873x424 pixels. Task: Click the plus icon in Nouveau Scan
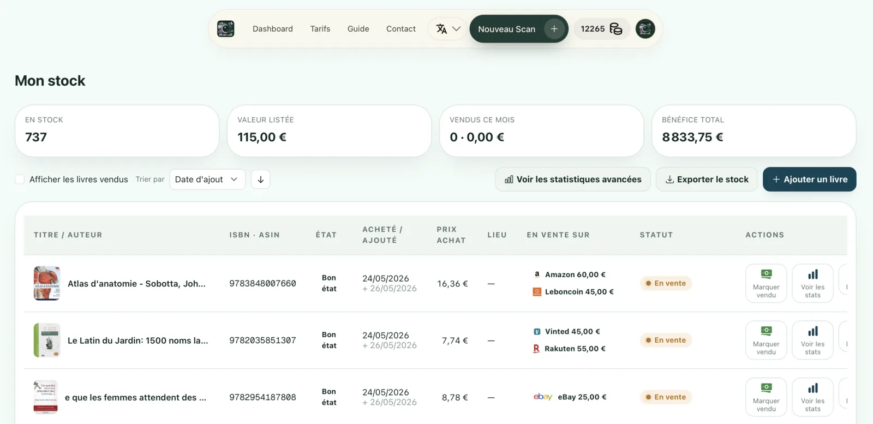tap(554, 29)
